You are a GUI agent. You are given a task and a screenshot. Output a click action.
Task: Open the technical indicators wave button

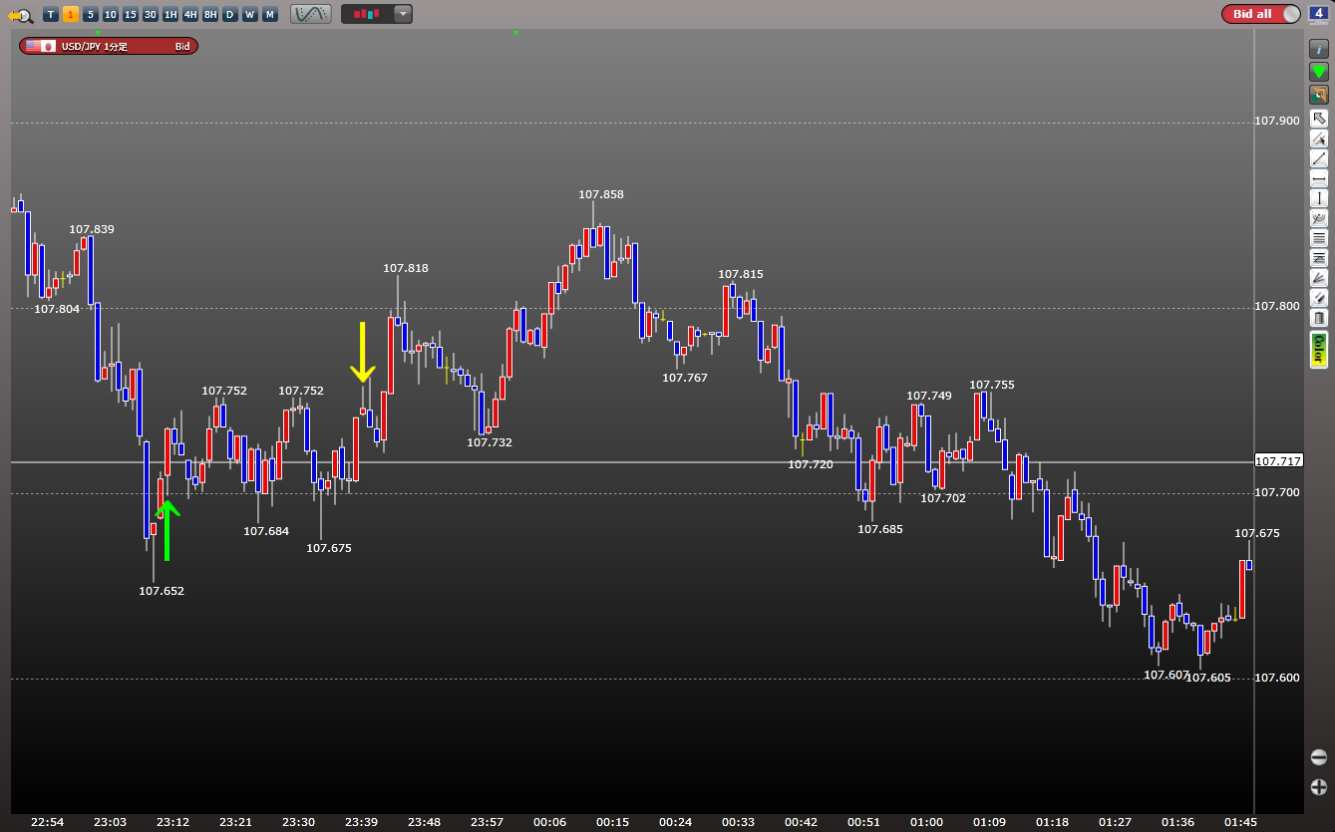tap(311, 14)
